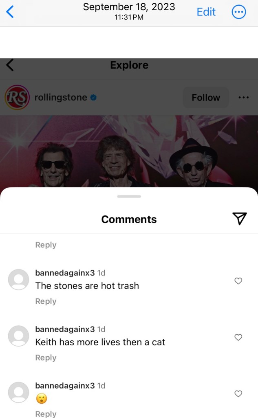Tap the Comments header title
Viewport: 258px width, 418px height.
129,219
